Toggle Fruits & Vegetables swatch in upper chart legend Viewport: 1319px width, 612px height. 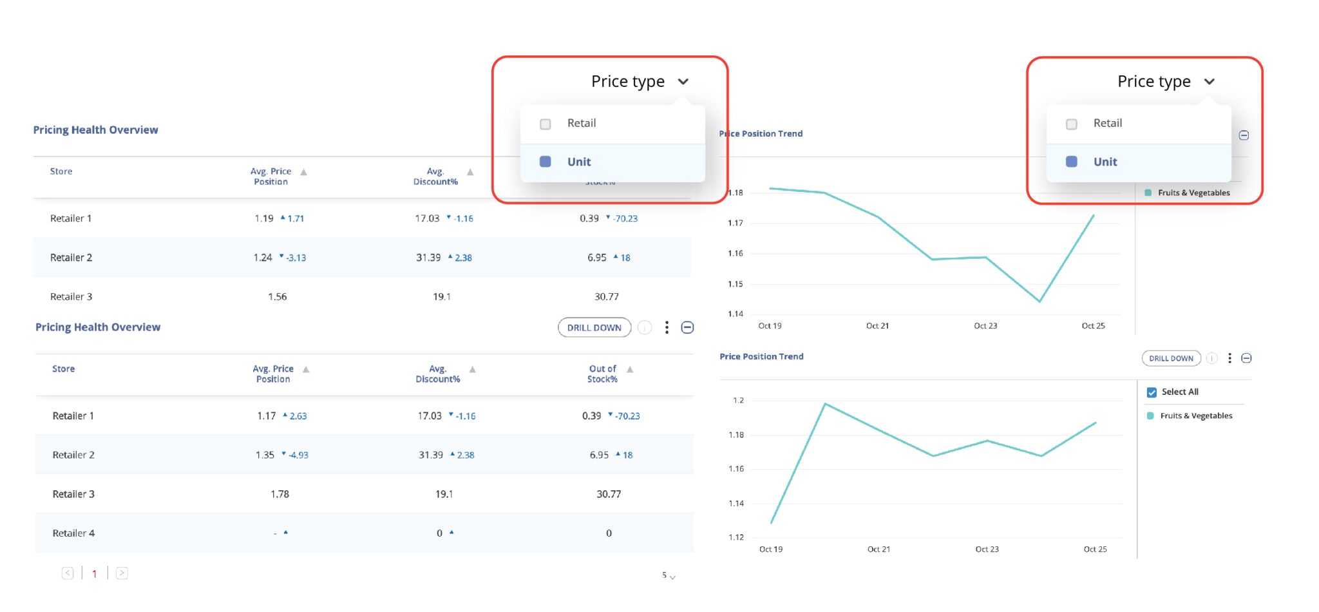[x=1148, y=193]
